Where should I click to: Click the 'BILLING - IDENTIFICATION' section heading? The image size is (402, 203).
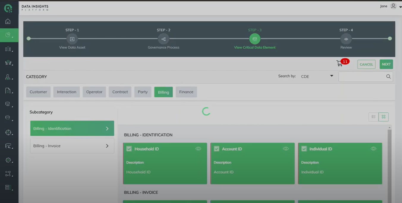coord(148,135)
